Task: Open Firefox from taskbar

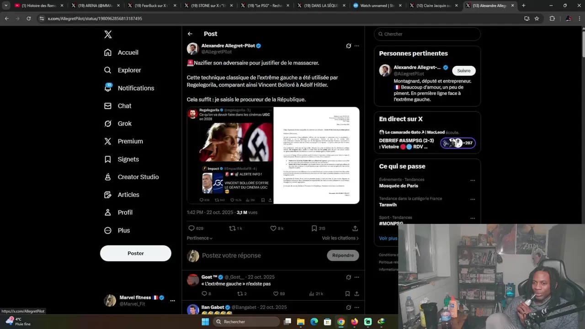Action: point(354,322)
